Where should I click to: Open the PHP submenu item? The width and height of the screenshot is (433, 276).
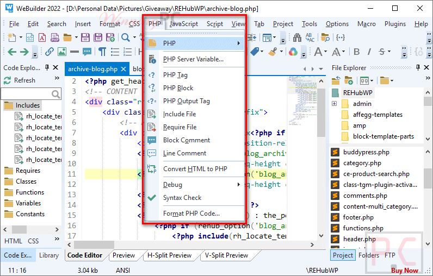tap(194, 43)
